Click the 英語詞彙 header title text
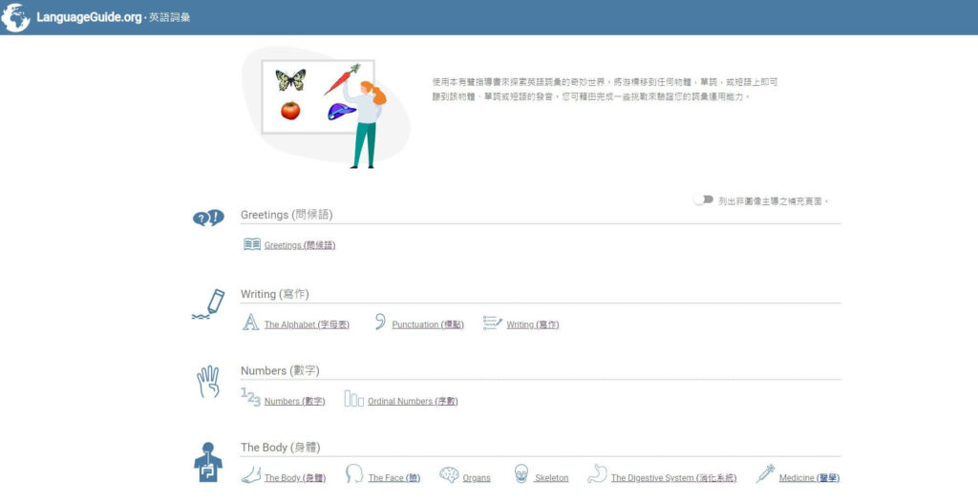Screen dimensions: 978x502 (170, 17)
